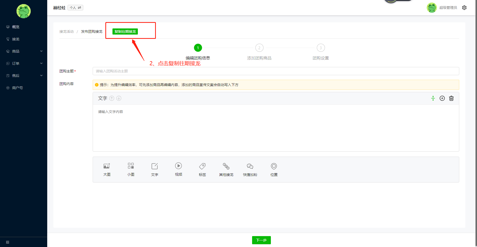477x247 pixels.
Task: Click the green insert-between icon on the 文字 block
Action: [x=433, y=98]
